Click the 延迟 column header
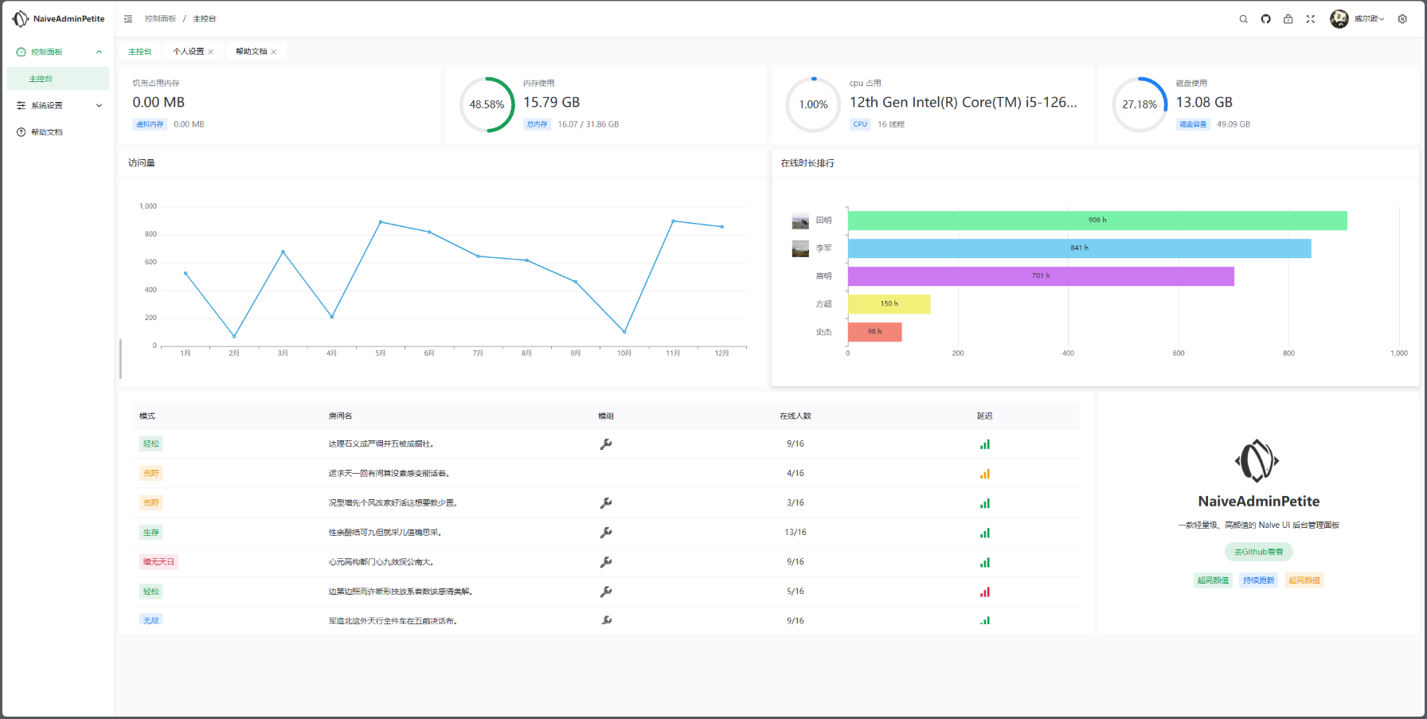The height and width of the screenshot is (719, 1427). (985, 416)
